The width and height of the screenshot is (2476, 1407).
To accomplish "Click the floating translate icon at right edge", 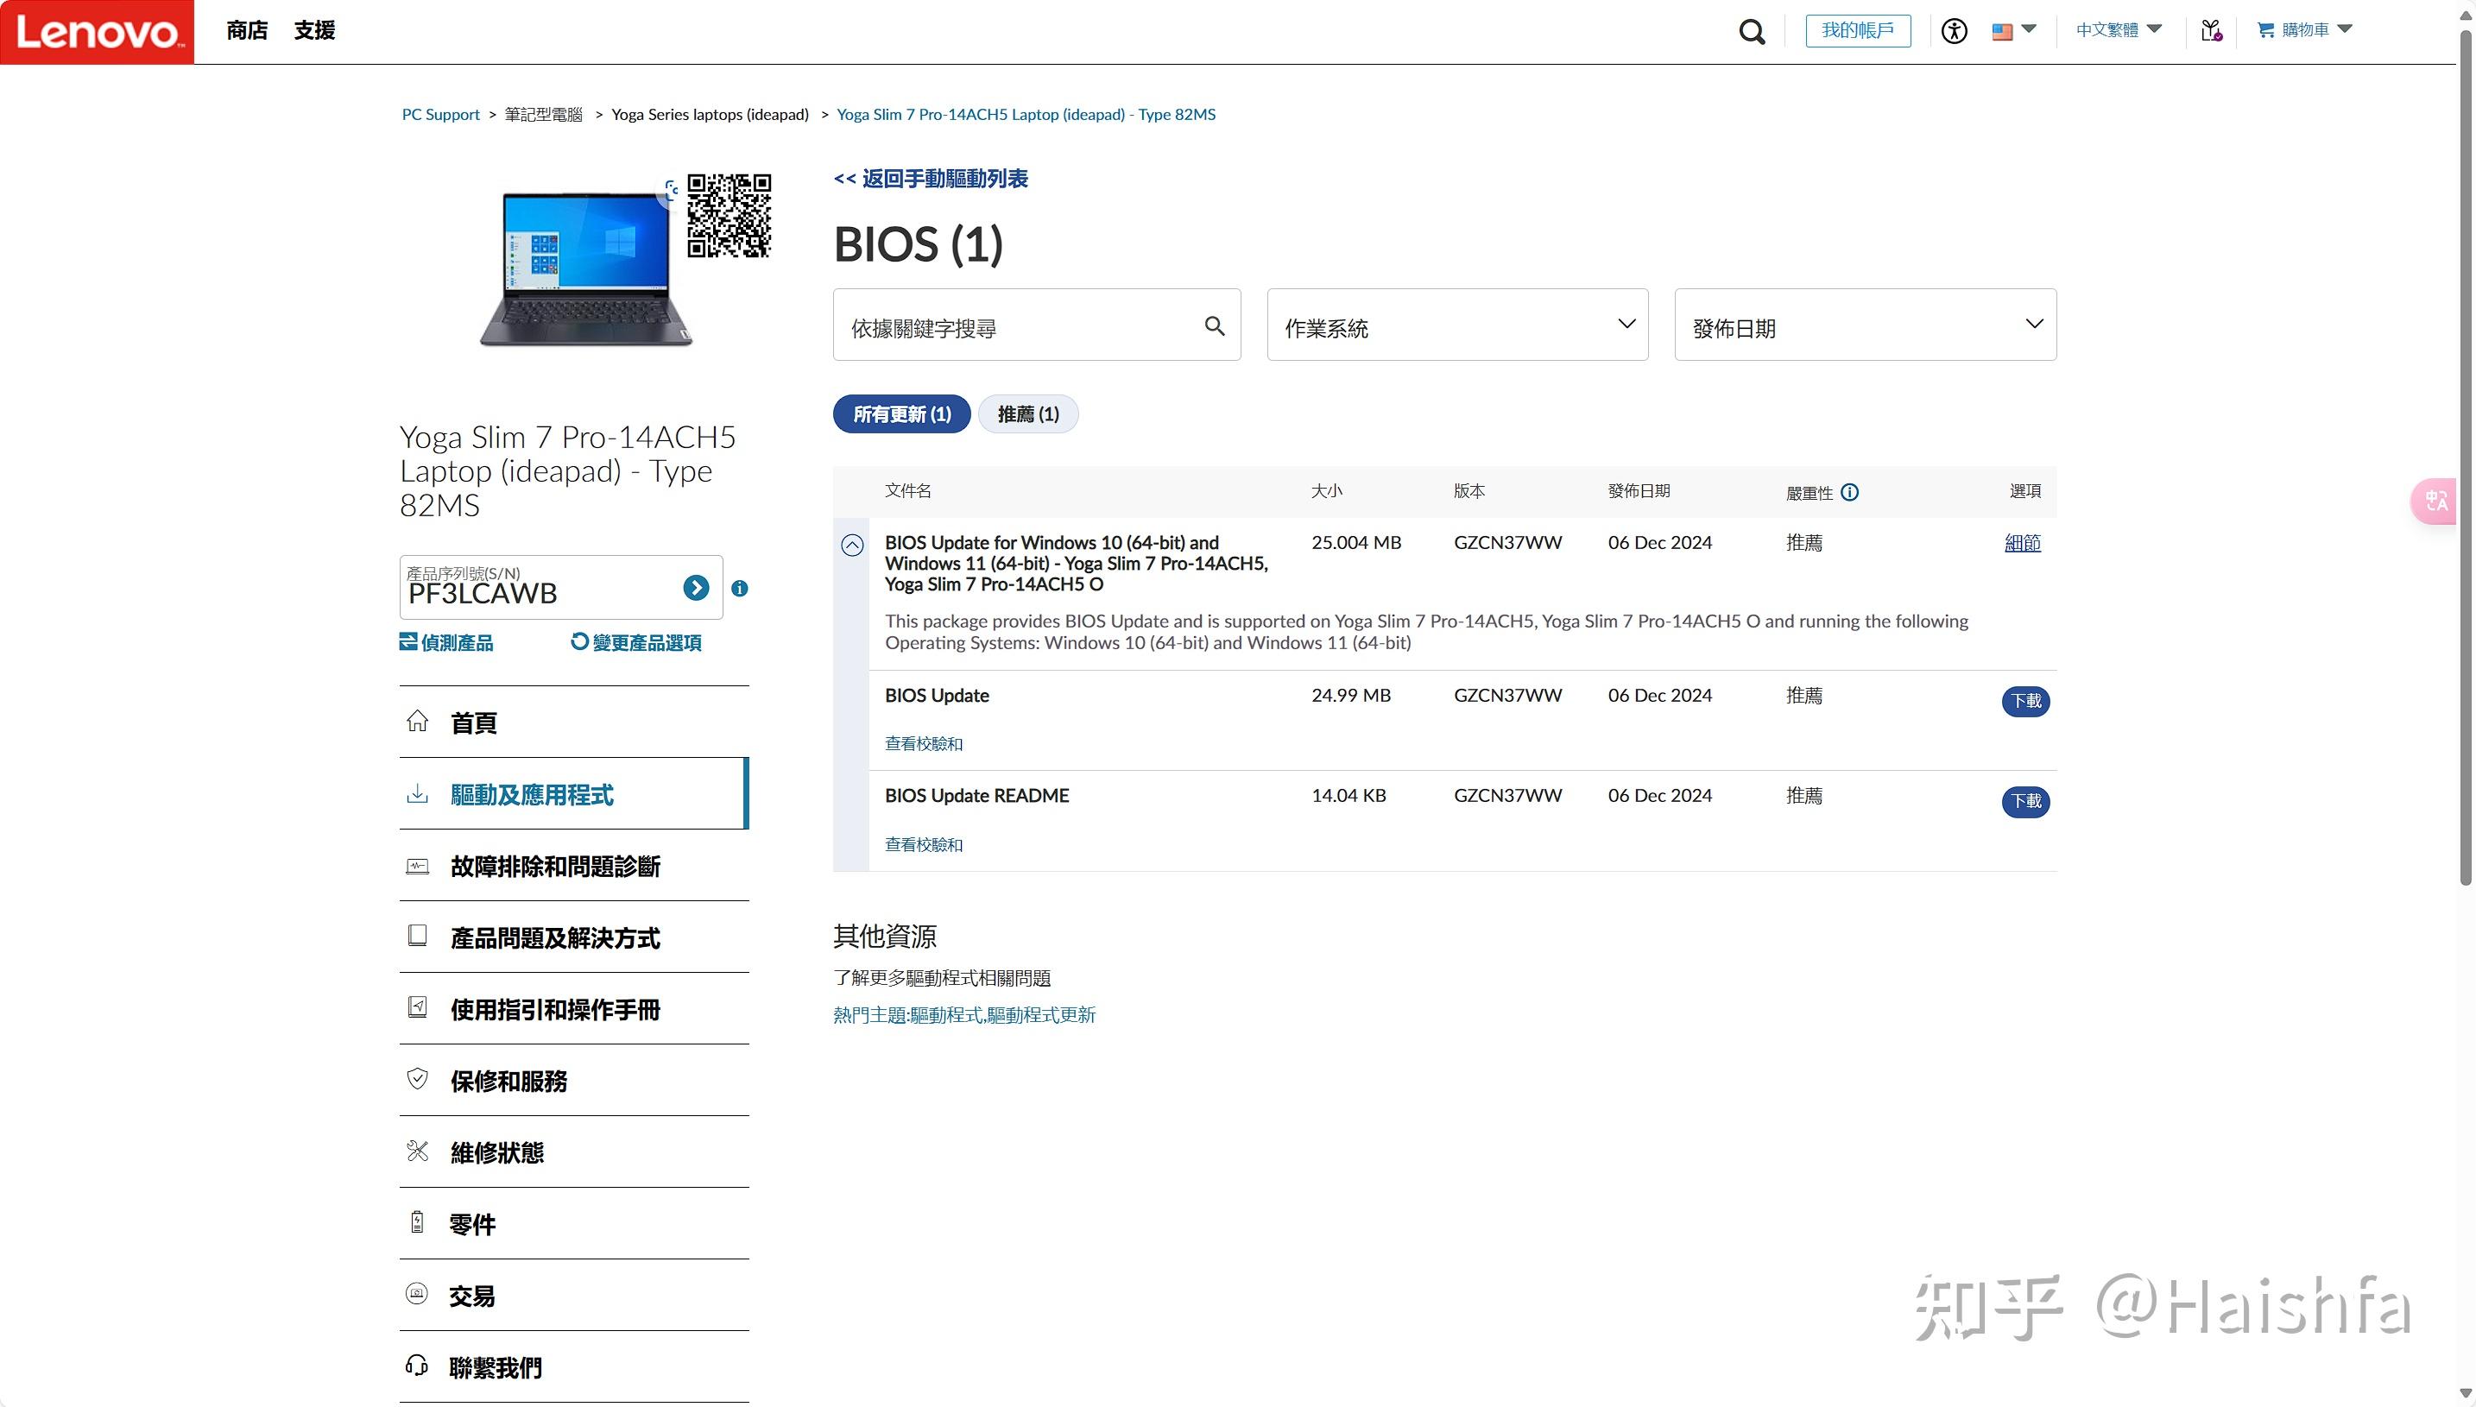I will (x=2436, y=501).
